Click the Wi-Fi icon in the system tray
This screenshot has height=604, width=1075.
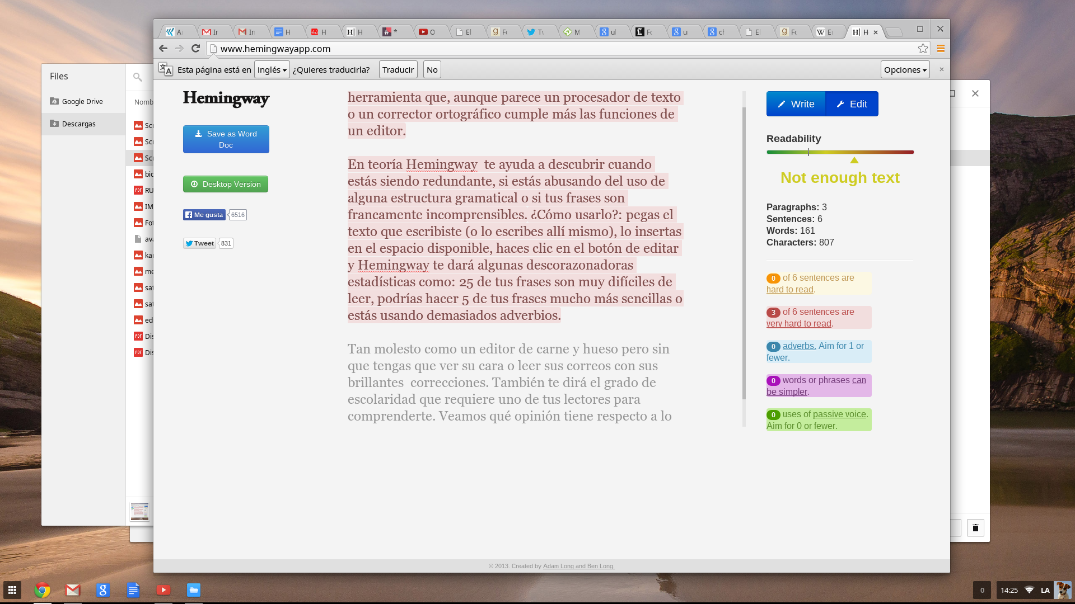[1029, 590]
